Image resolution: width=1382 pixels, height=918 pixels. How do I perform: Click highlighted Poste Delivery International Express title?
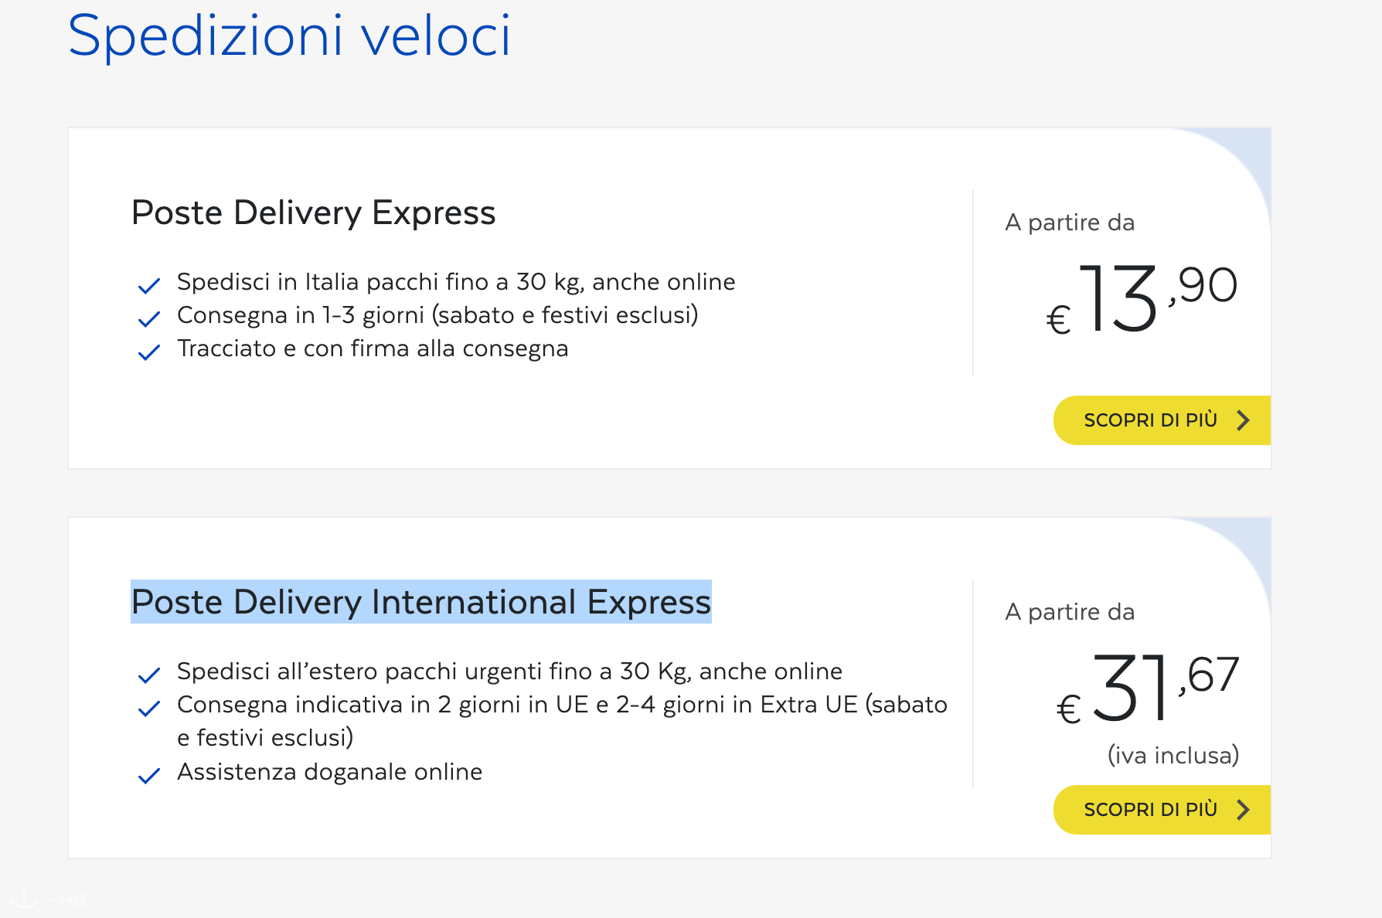click(x=420, y=602)
